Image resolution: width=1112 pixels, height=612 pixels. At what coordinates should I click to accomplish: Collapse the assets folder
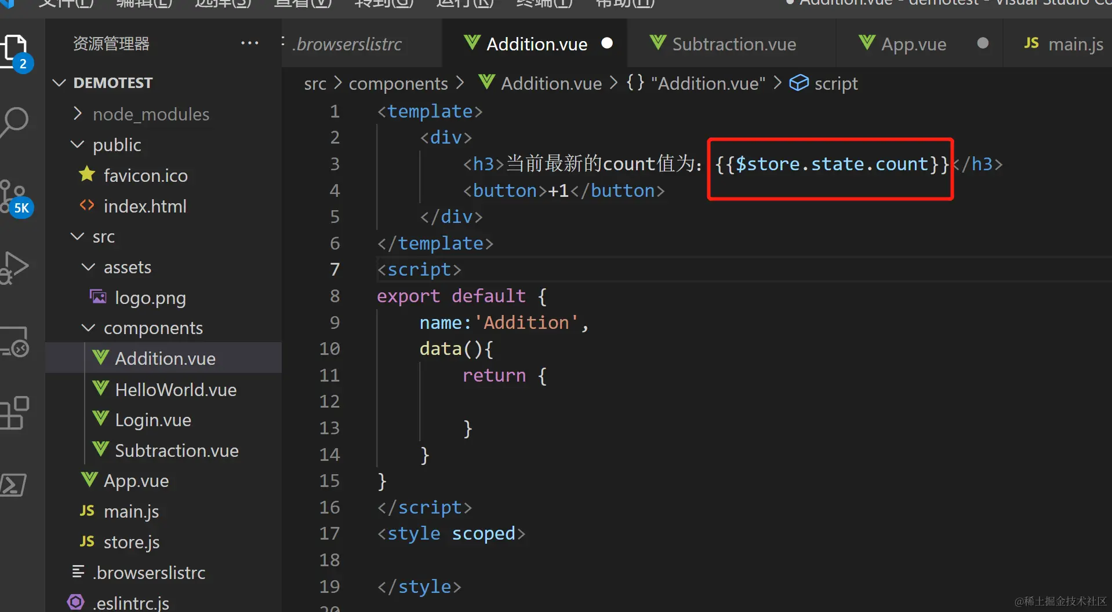pyautogui.click(x=88, y=267)
